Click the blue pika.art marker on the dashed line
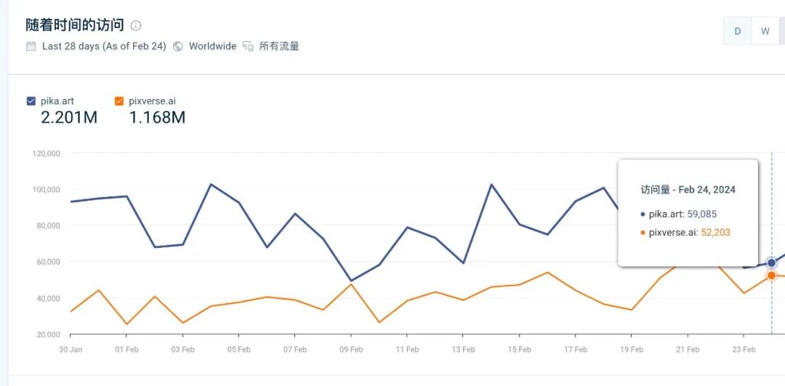 click(x=771, y=263)
